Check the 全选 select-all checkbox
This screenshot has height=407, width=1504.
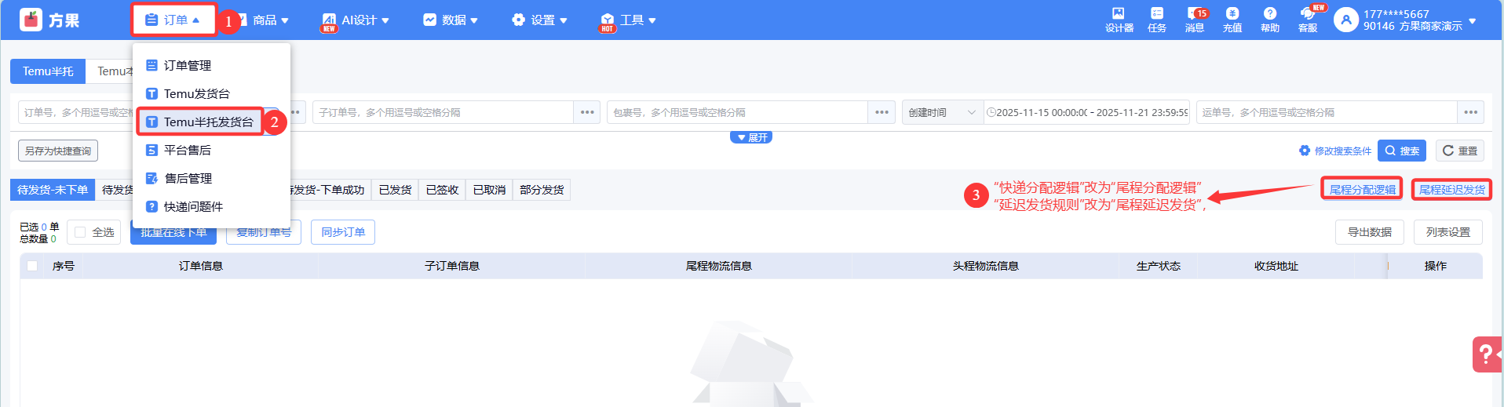click(x=80, y=232)
